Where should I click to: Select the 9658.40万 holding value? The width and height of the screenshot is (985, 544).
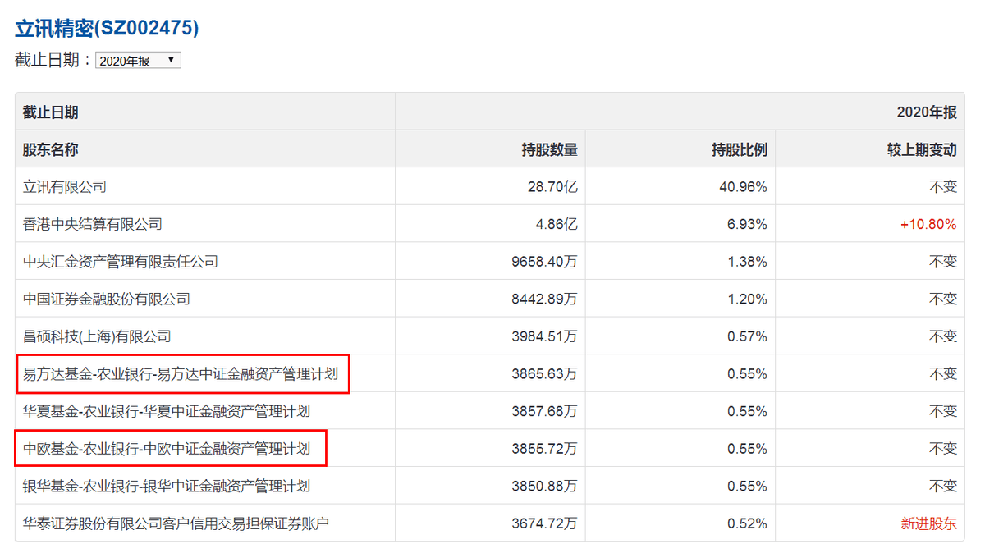(544, 262)
